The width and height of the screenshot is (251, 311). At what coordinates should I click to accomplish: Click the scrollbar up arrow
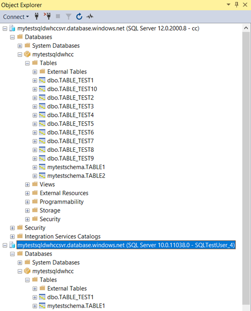click(x=246, y=28)
